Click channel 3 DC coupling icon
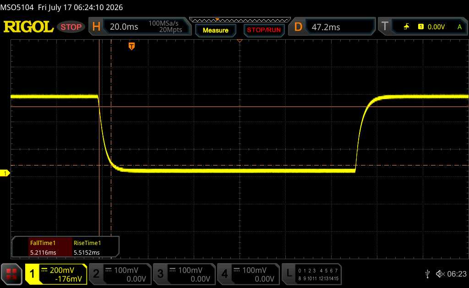 [173, 270]
